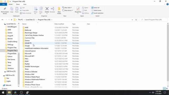Viewport: 169px width, 95px height.
Task: Sort by Name column header
Action: (38, 24)
